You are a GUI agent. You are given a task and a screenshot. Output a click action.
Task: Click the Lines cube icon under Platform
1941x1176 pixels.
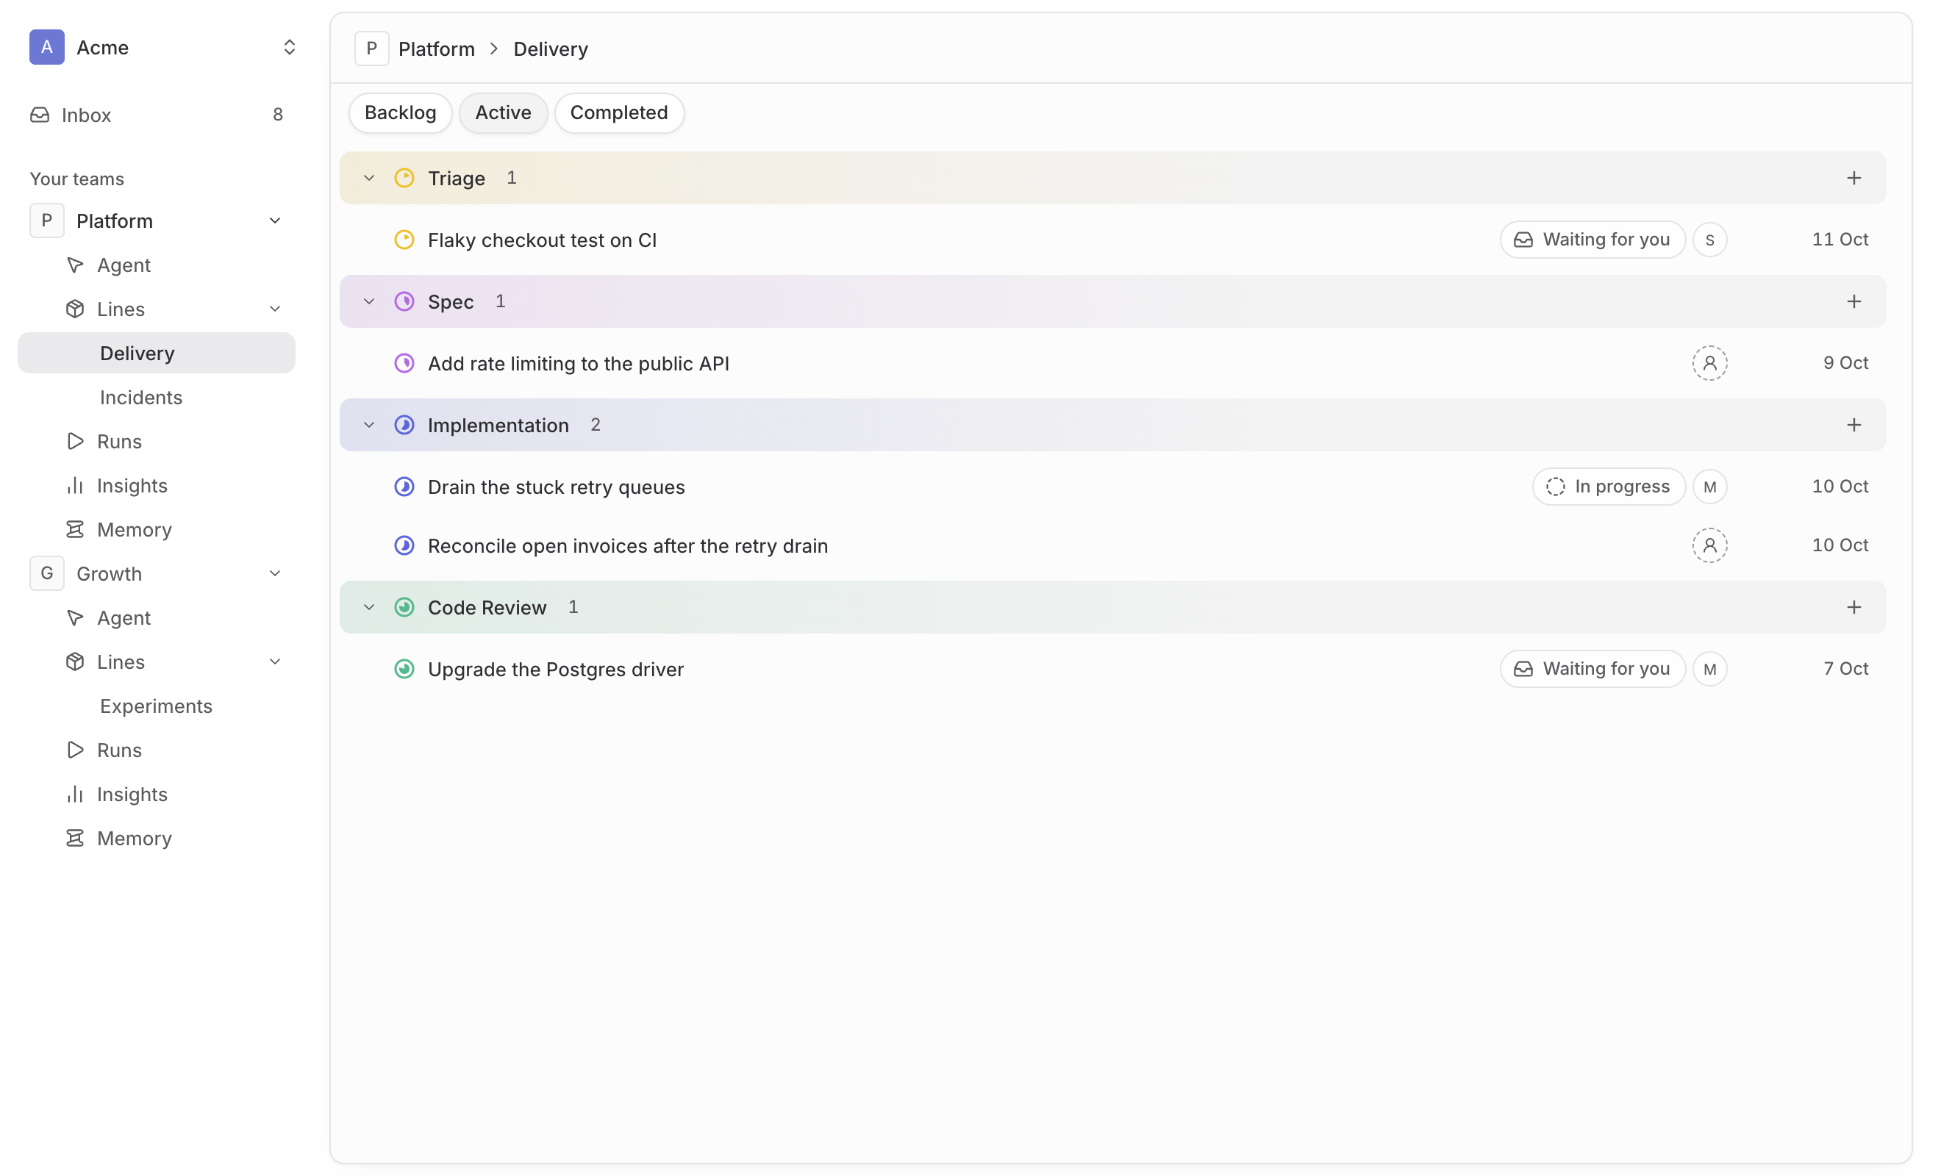pos(75,309)
